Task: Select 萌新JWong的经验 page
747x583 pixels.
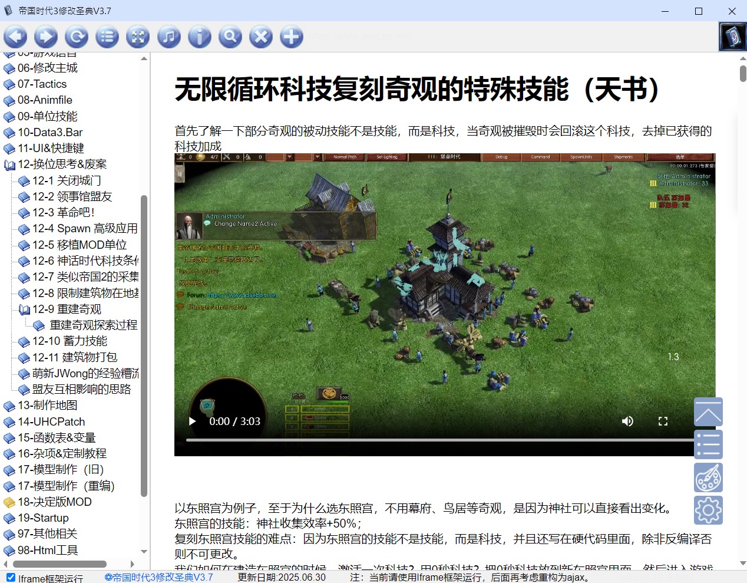Action: click(85, 374)
